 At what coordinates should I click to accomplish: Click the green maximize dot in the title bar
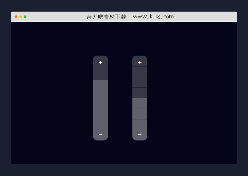coord(25,17)
